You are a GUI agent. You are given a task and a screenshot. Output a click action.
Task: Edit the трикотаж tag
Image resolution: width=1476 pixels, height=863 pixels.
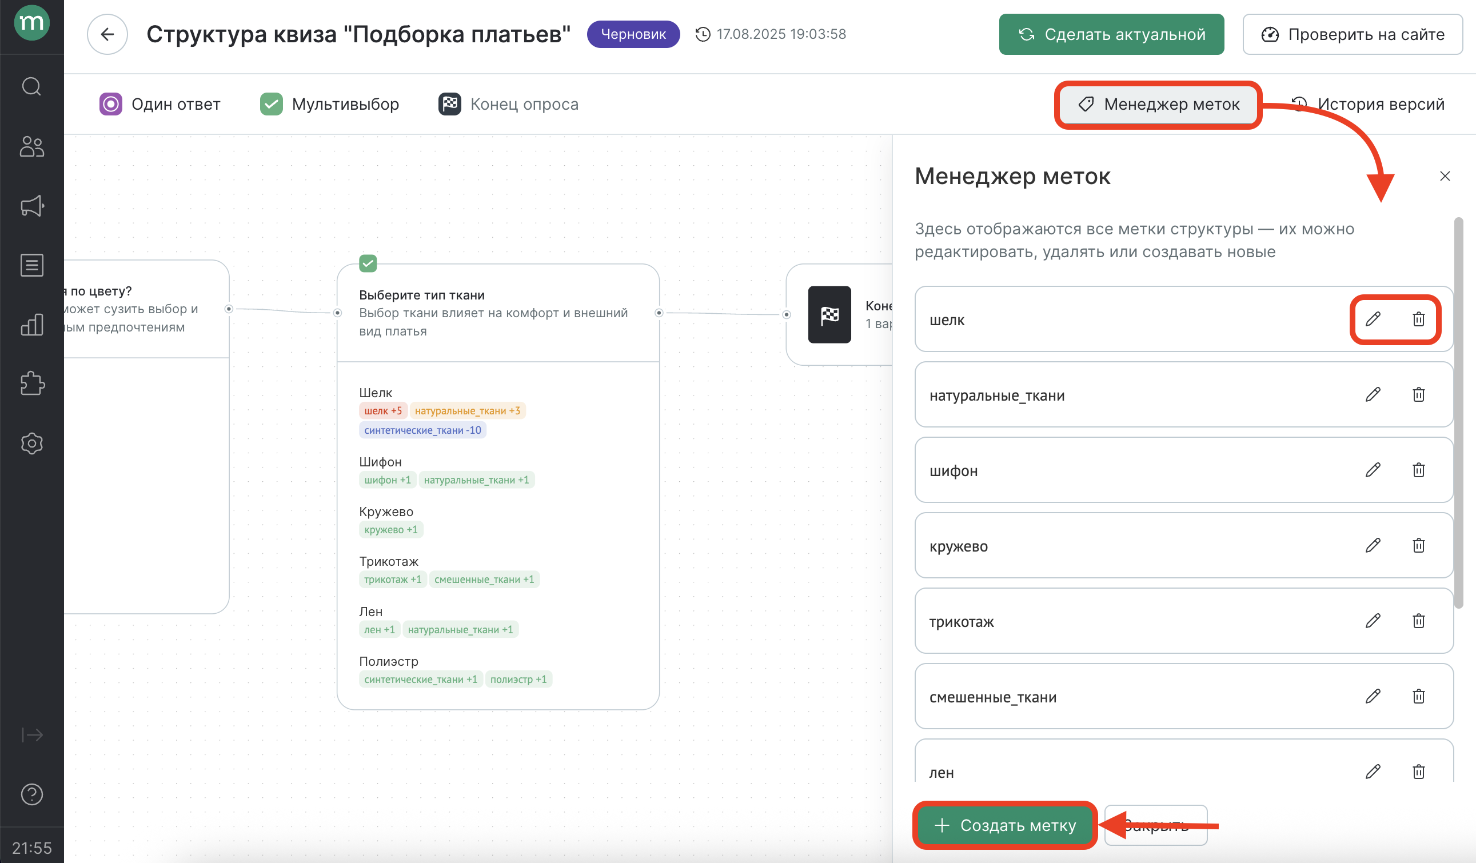pos(1373,621)
